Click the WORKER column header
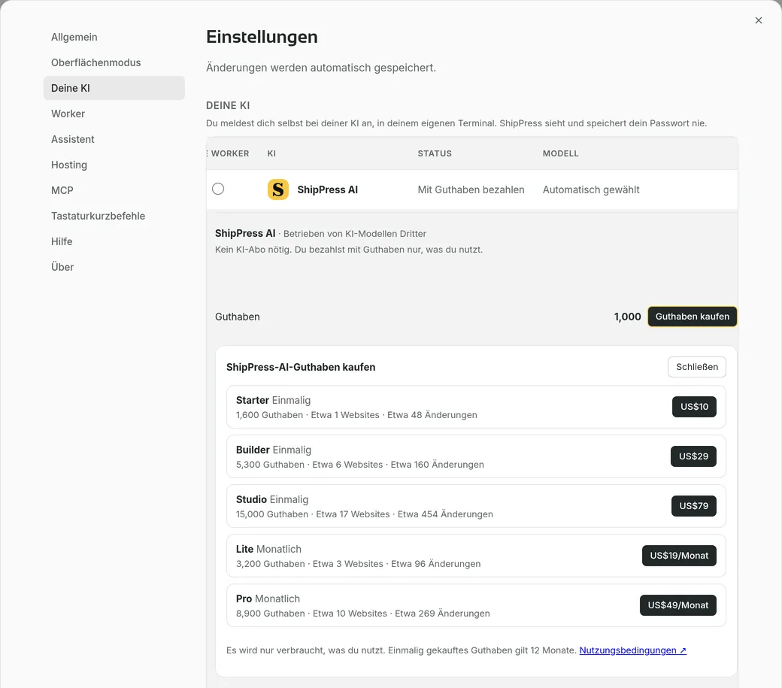This screenshot has height=688, width=782. (x=230, y=153)
